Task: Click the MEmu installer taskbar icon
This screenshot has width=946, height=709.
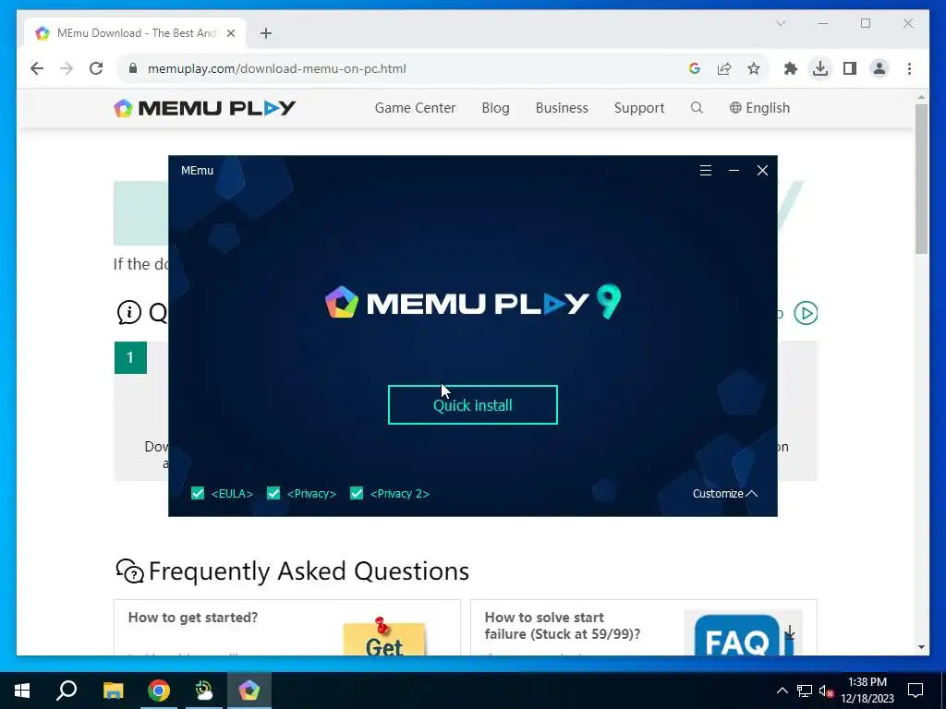Action: (249, 691)
